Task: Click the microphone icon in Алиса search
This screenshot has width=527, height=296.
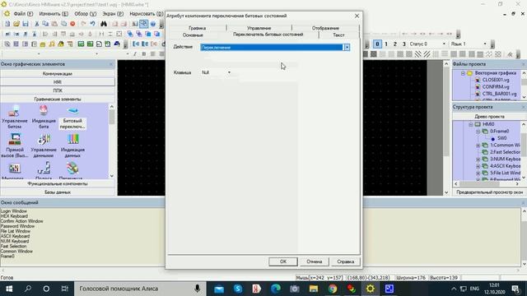Action: coord(198,289)
